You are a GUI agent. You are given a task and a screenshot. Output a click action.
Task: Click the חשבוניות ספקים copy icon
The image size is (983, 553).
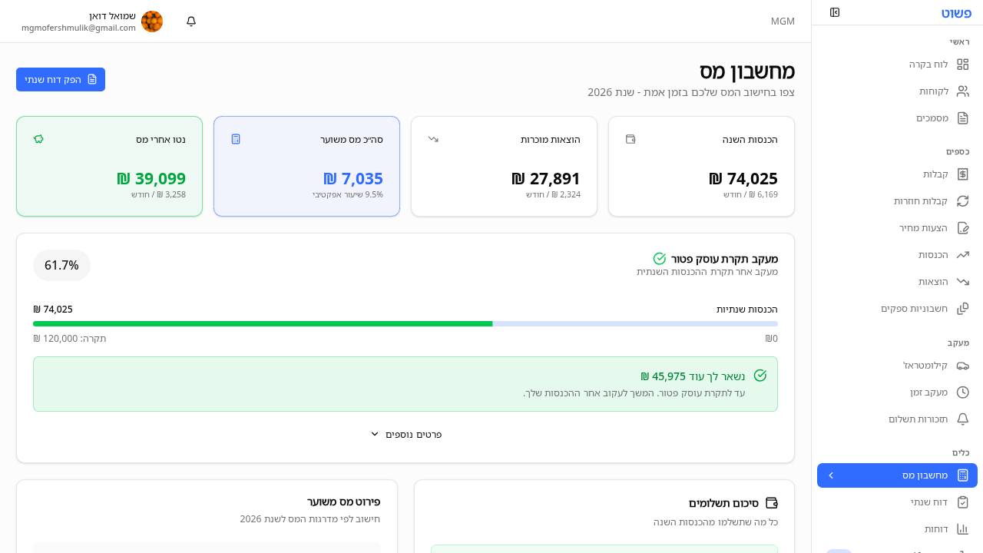tap(962, 309)
